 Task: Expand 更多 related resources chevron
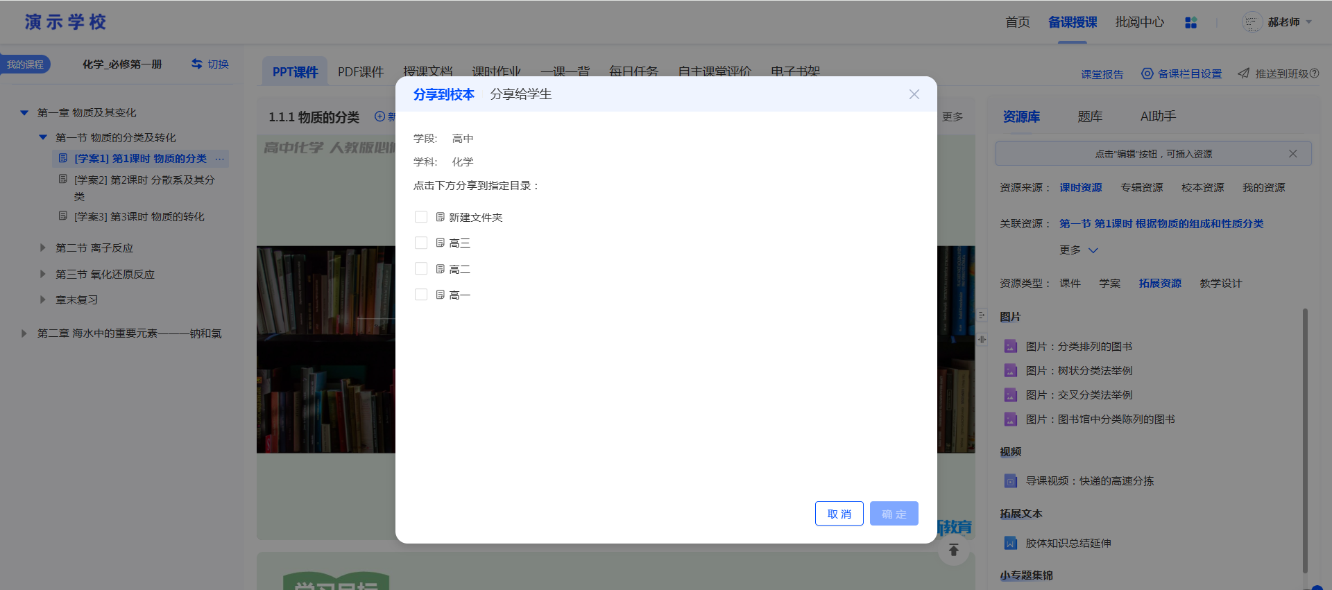coord(1093,250)
